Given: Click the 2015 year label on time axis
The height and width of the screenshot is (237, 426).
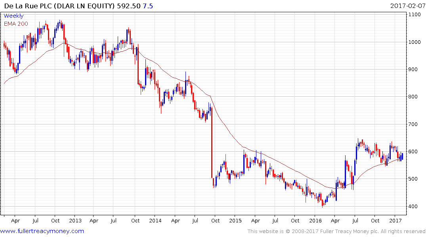Looking at the screenshot, I should pyautogui.click(x=235, y=220).
